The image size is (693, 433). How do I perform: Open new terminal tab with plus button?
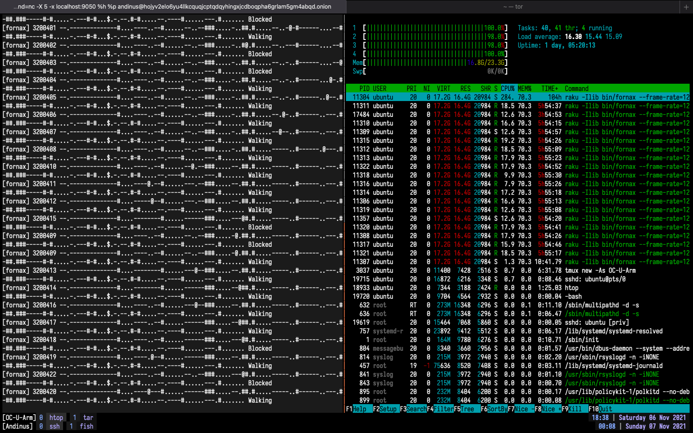pyautogui.click(x=686, y=7)
